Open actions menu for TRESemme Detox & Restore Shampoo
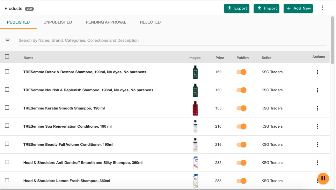The width and height of the screenshot is (336, 190). pos(318,72)
